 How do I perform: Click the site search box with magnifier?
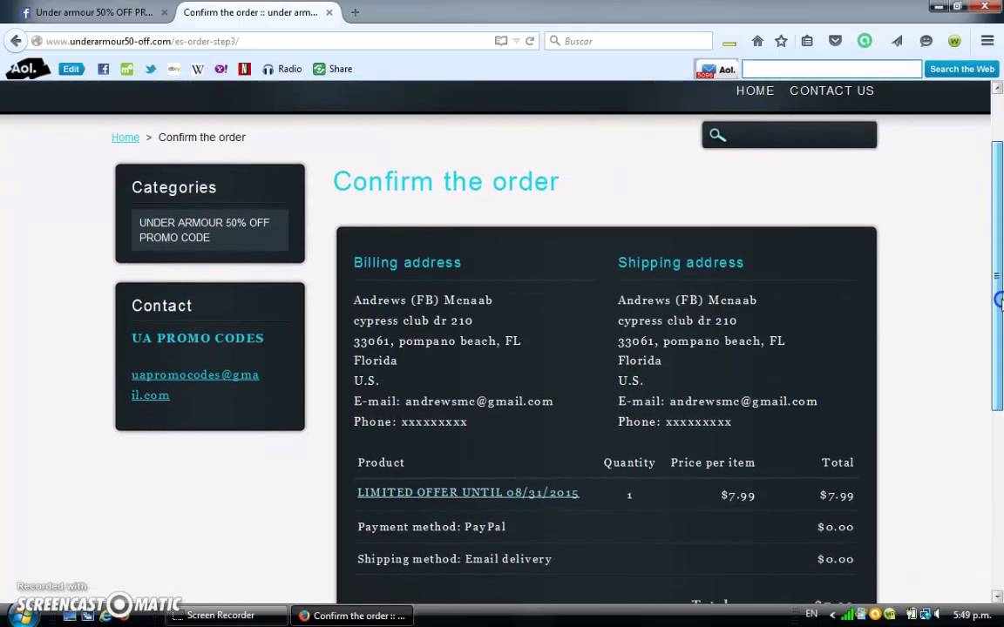tap(789, 135)
